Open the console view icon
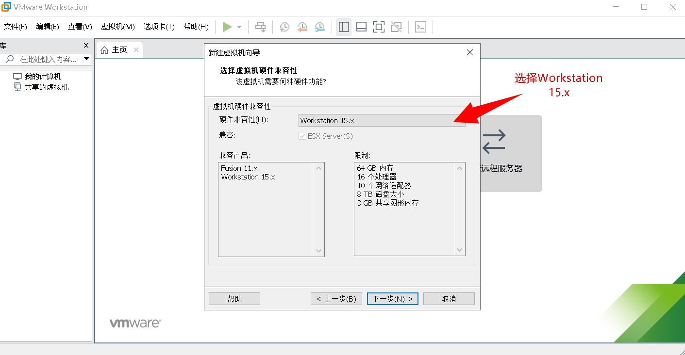The height and width of the screenshot is (355, 685). pos(420,27)
